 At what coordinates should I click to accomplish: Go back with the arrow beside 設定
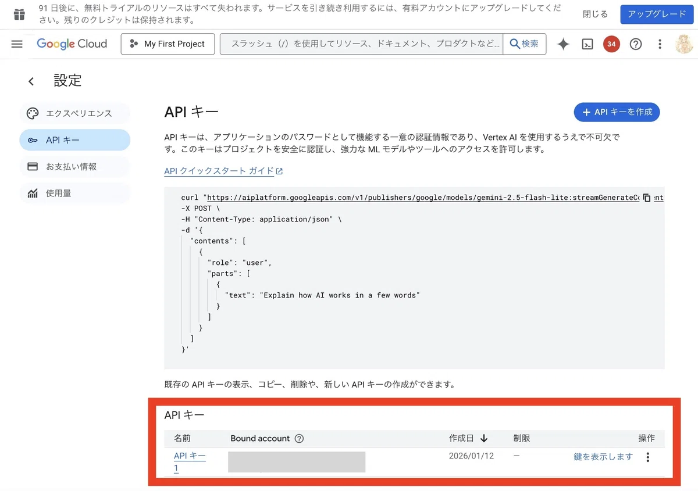coord(31,81)
